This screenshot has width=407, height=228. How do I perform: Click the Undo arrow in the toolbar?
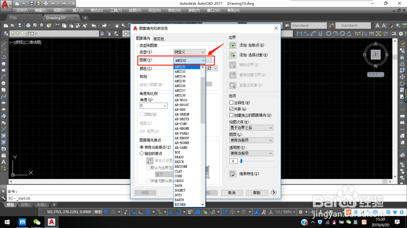tap(94, 26)
